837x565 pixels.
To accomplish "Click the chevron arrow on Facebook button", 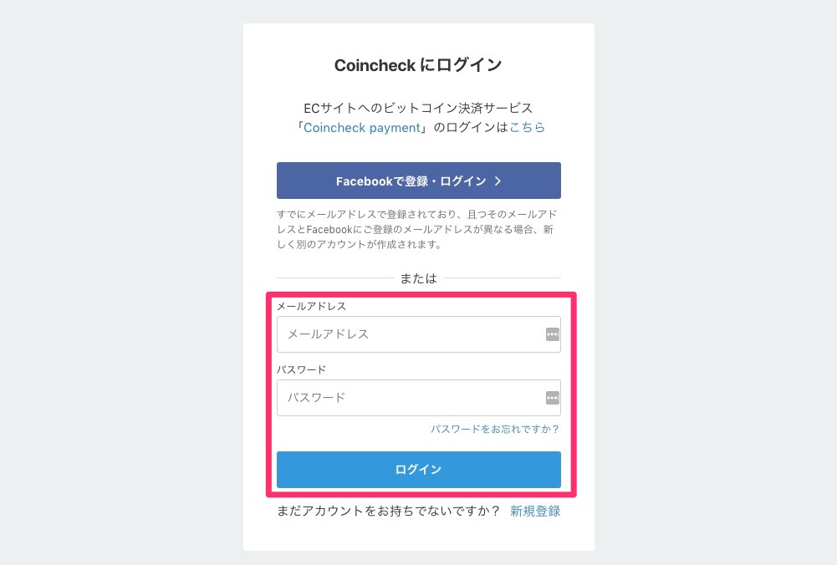I will 498,181.
